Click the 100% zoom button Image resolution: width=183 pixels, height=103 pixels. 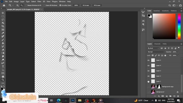point(76,5)
